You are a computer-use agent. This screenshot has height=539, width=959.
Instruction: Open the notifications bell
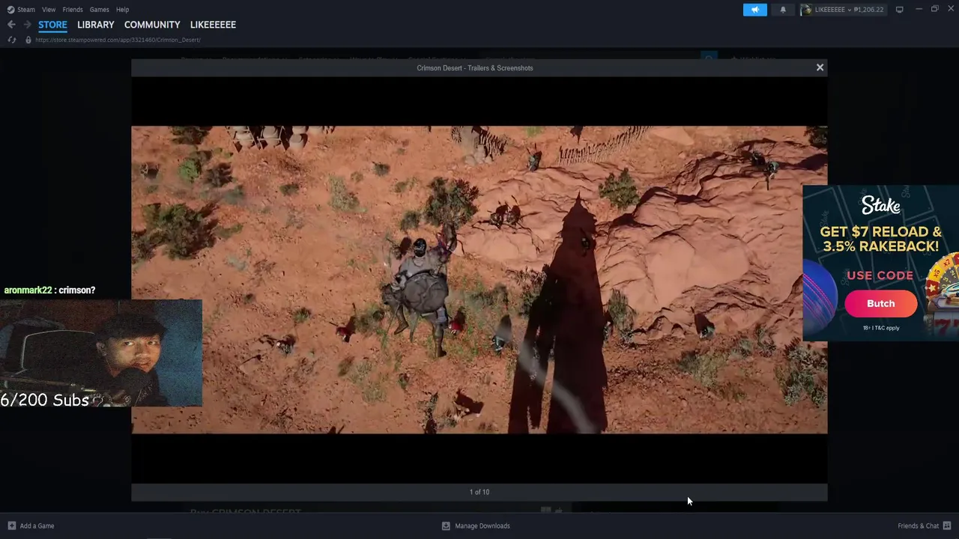783,10
